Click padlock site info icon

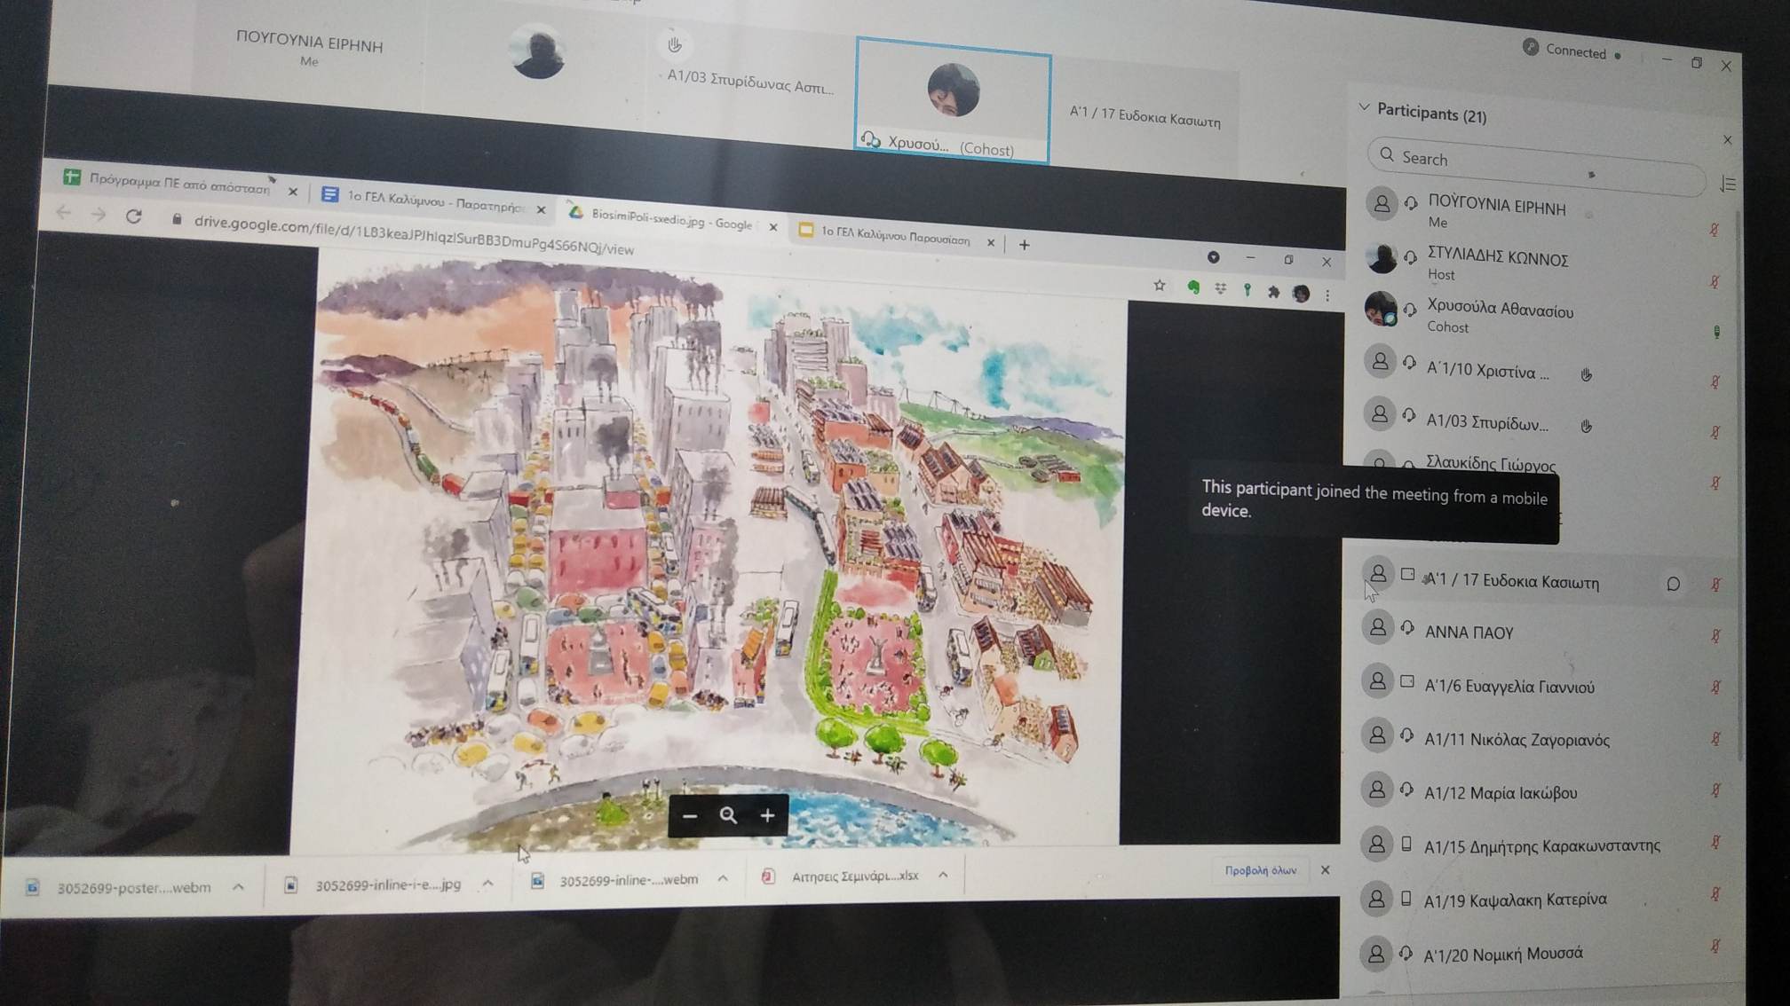177,218
